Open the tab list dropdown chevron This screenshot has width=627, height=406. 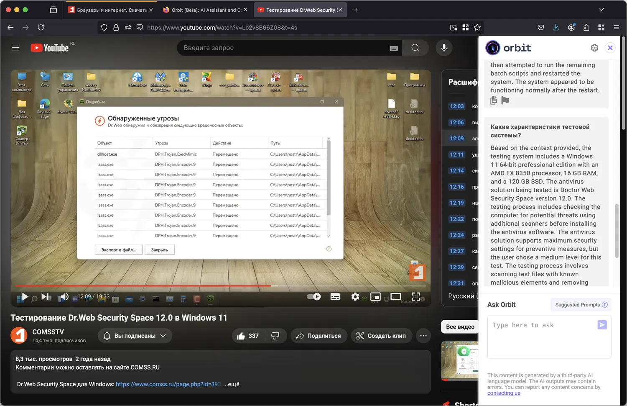point(601,10)
